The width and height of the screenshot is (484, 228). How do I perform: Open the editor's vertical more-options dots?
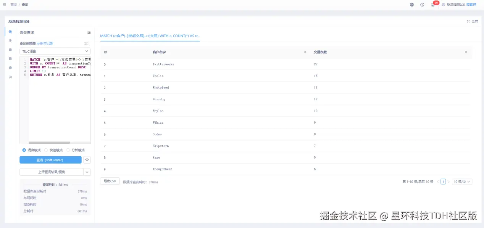click(x=89, y=43)
